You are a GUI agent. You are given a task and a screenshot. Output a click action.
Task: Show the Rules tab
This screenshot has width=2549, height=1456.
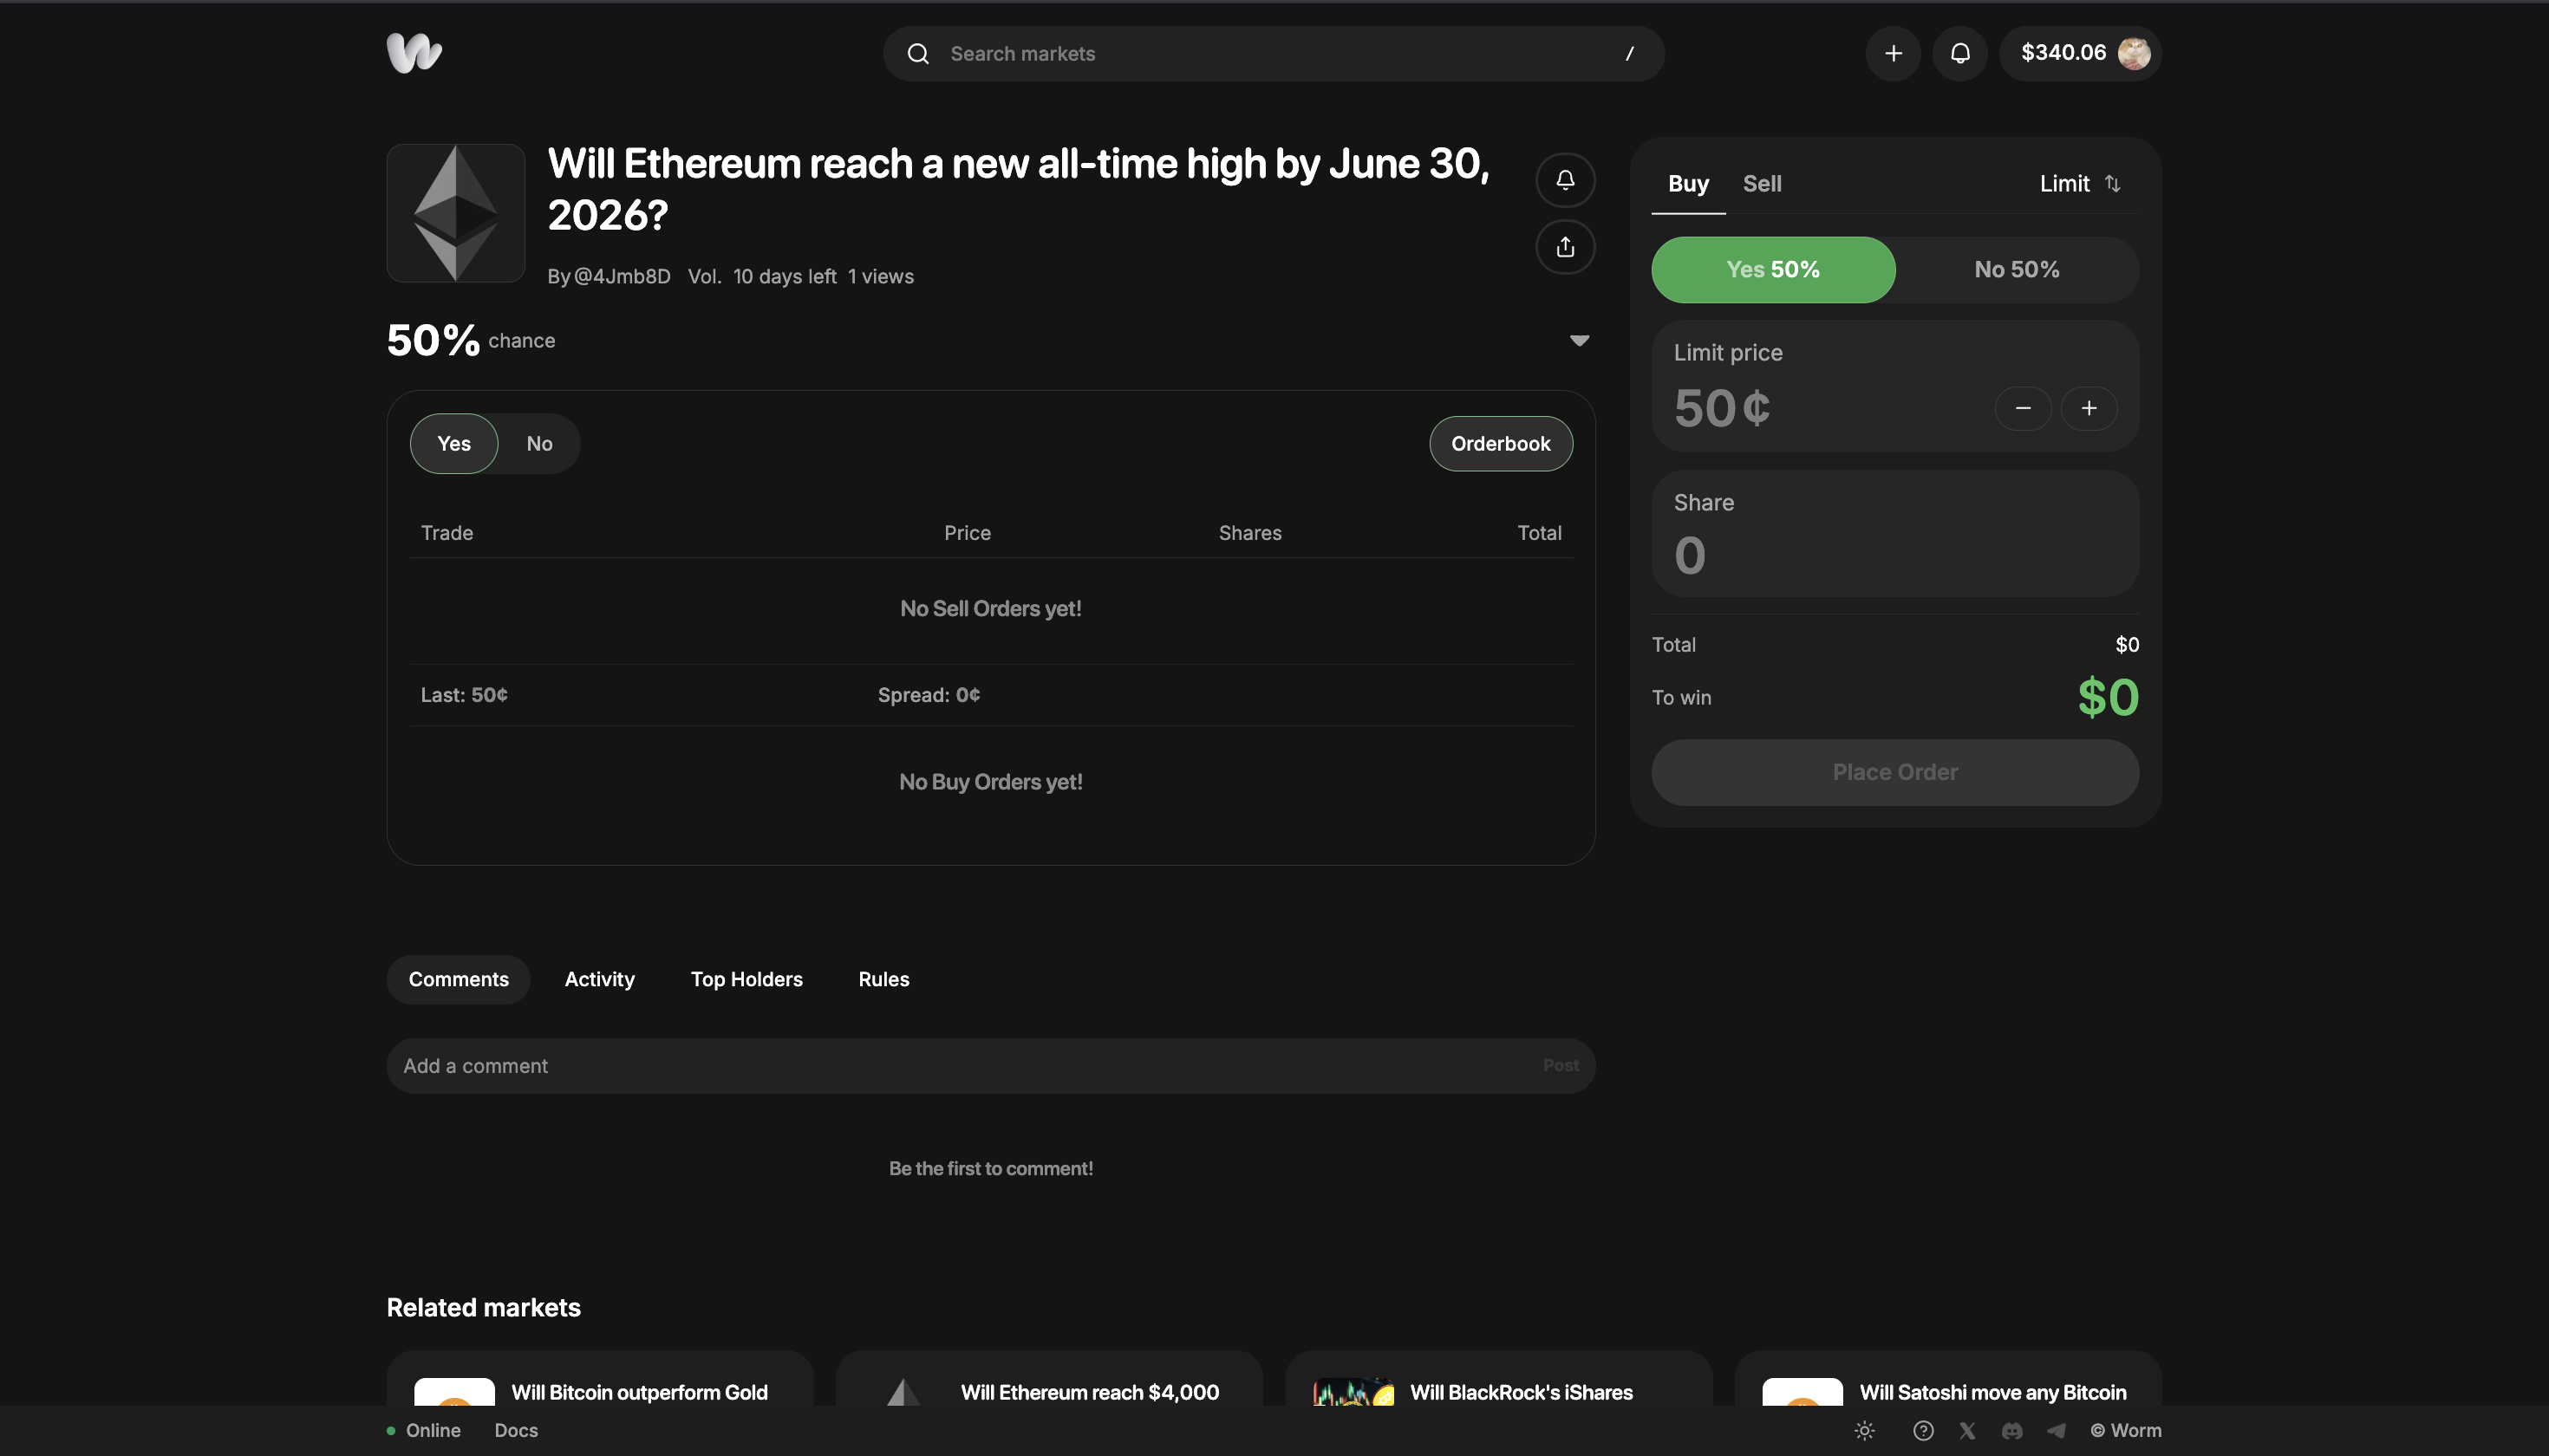[x=883, y=980]
